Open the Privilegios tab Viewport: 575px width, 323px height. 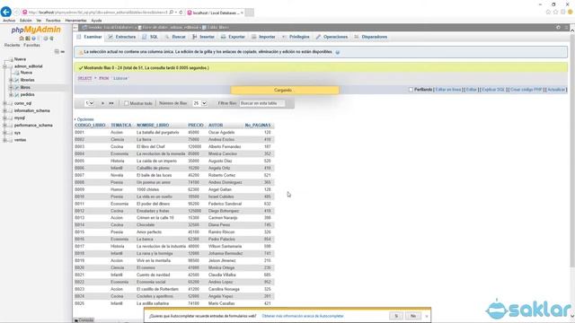296,37
